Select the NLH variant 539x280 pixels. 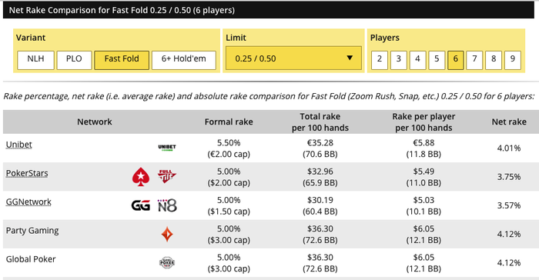pyautogui.click(x=35, y=60)
